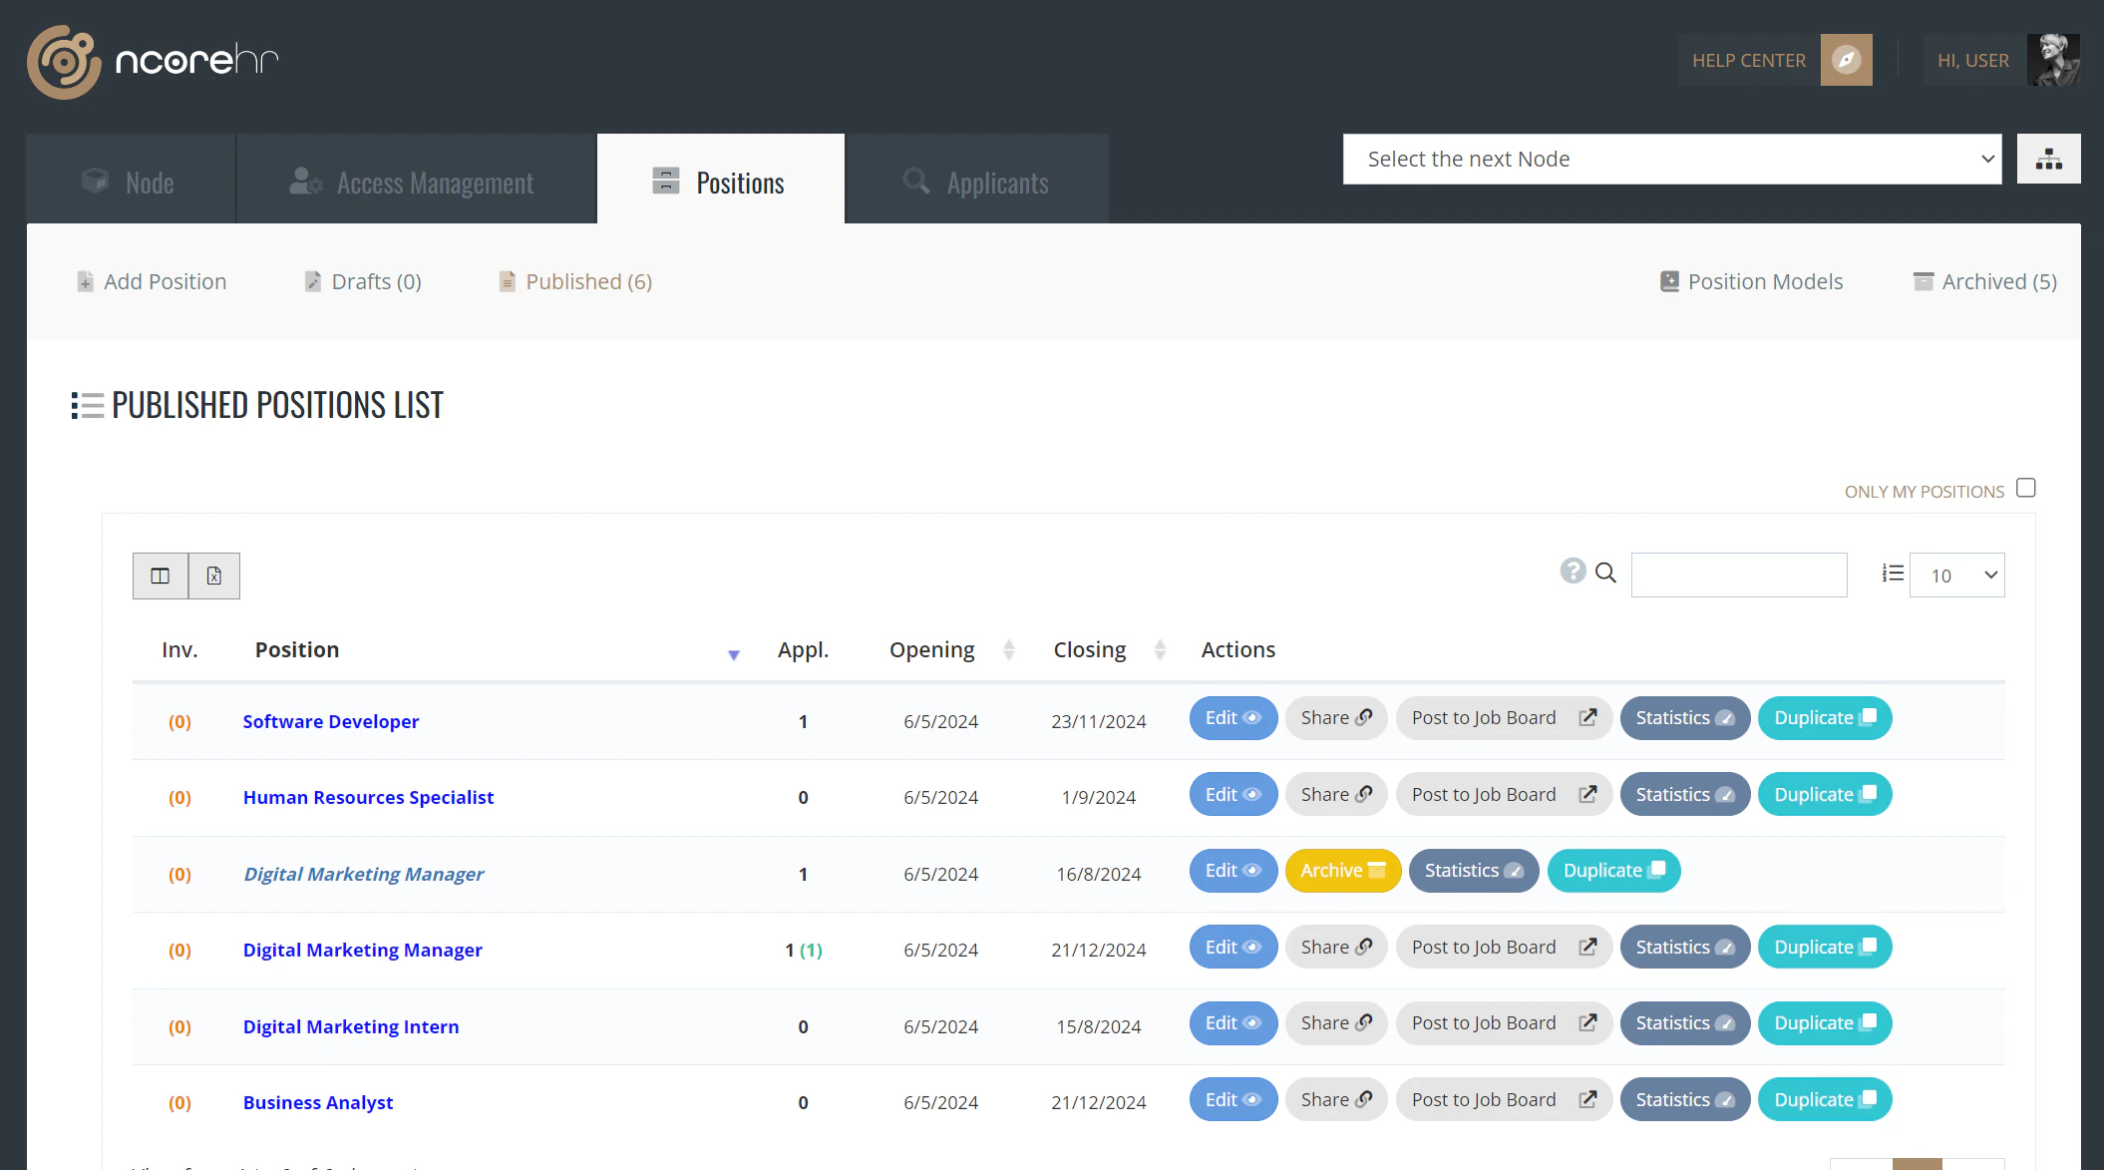
Task: Archive the Digital Marketing Manager position
Action: point(1342,870)
